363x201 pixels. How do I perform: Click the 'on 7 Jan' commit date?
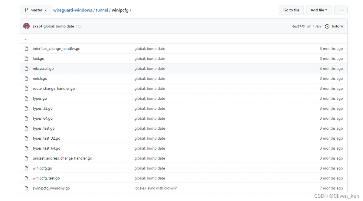tap(314, 26)
